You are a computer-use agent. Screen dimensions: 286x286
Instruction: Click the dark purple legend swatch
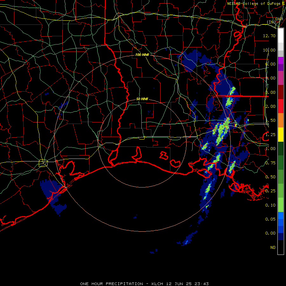pos(281,67)
